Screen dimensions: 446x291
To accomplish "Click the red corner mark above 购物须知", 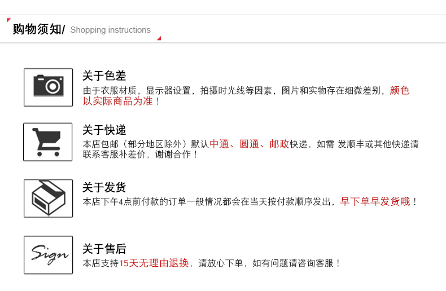I will 8,20.
